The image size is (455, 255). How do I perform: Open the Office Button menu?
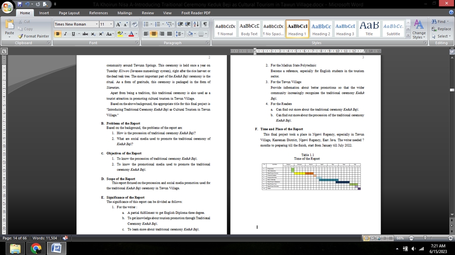(7, 7)
